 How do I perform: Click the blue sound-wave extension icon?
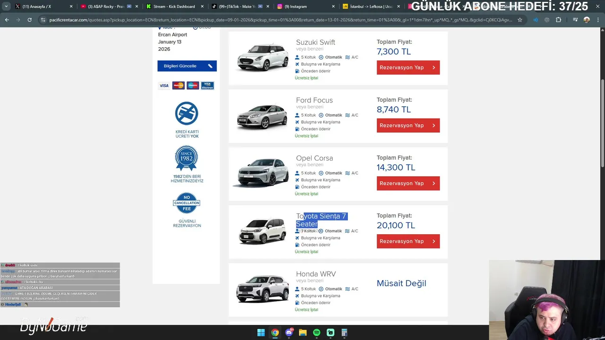click(536, 20)
